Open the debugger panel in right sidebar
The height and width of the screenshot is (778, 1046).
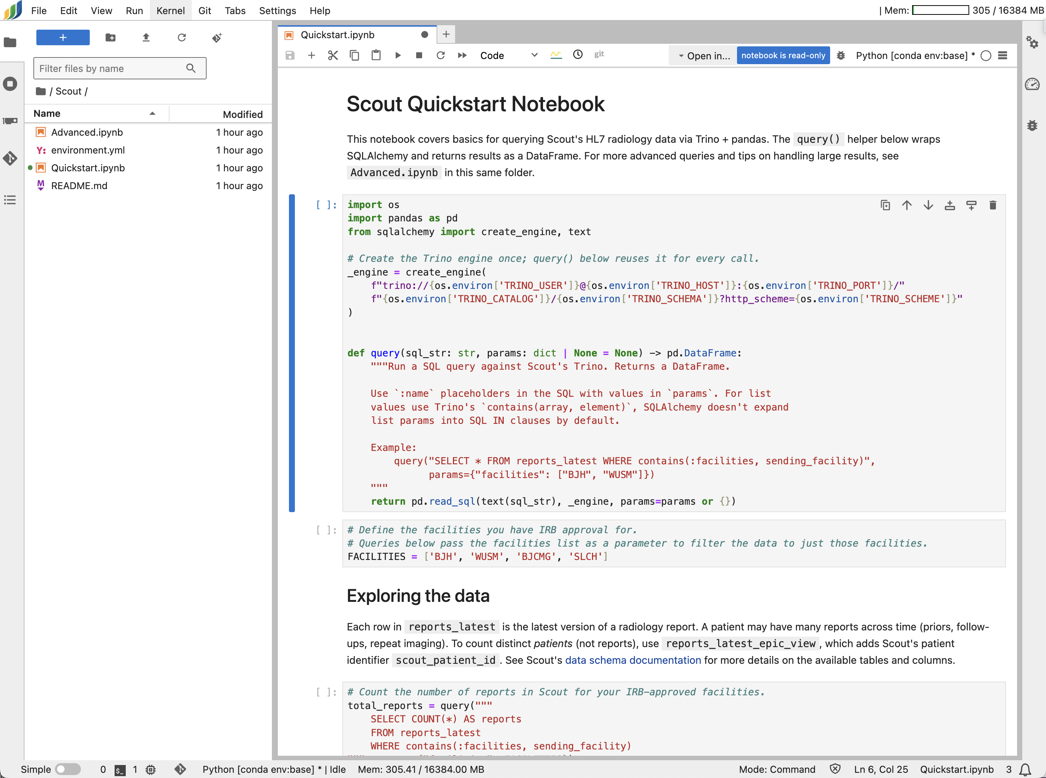(x=1032, y=126)
